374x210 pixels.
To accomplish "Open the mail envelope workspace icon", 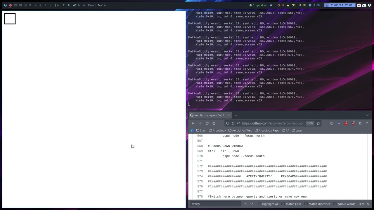I will pyautogui.click(x=20, y=5).
